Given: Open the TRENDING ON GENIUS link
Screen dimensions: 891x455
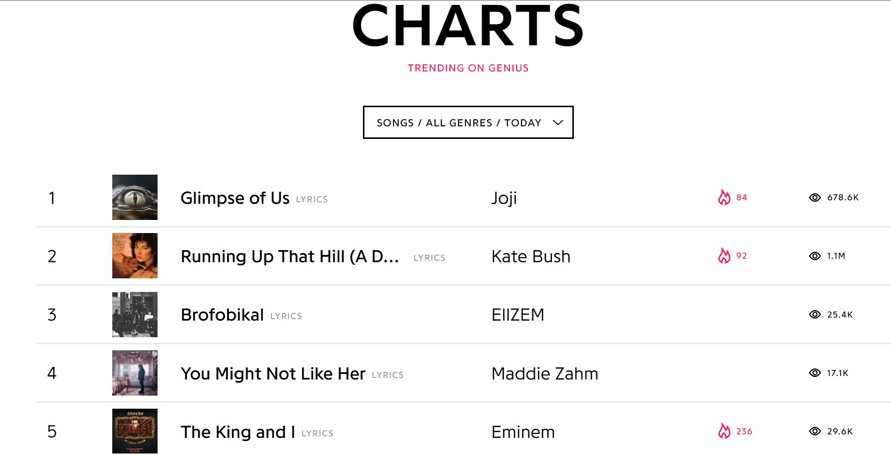Looking at the screenshot, I should [467, 67].
